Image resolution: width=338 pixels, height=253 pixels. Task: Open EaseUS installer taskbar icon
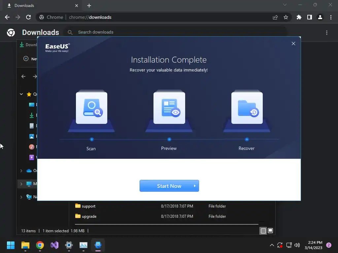tap(98, 245)
